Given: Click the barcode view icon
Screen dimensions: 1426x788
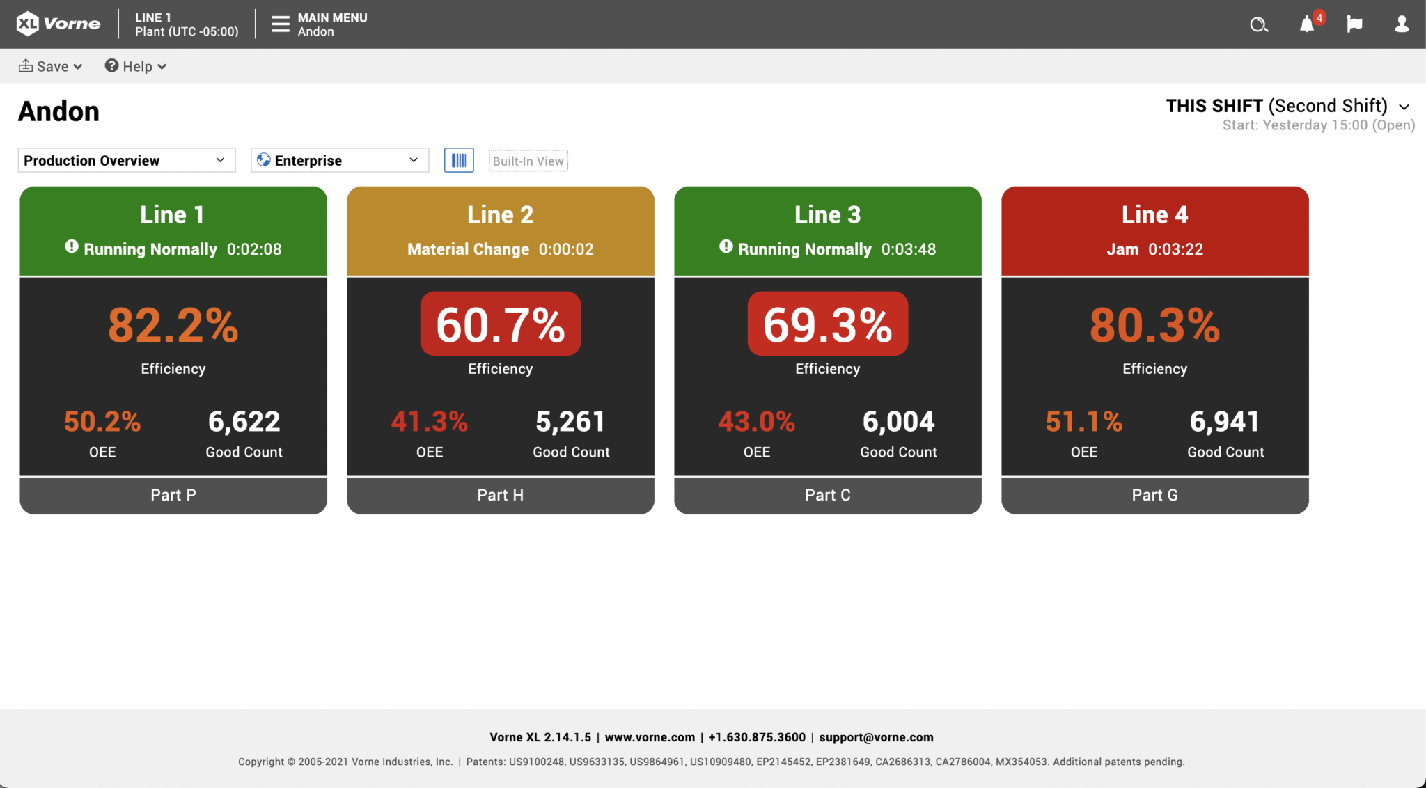Looking at the screenshot, I should pos(459,160).
